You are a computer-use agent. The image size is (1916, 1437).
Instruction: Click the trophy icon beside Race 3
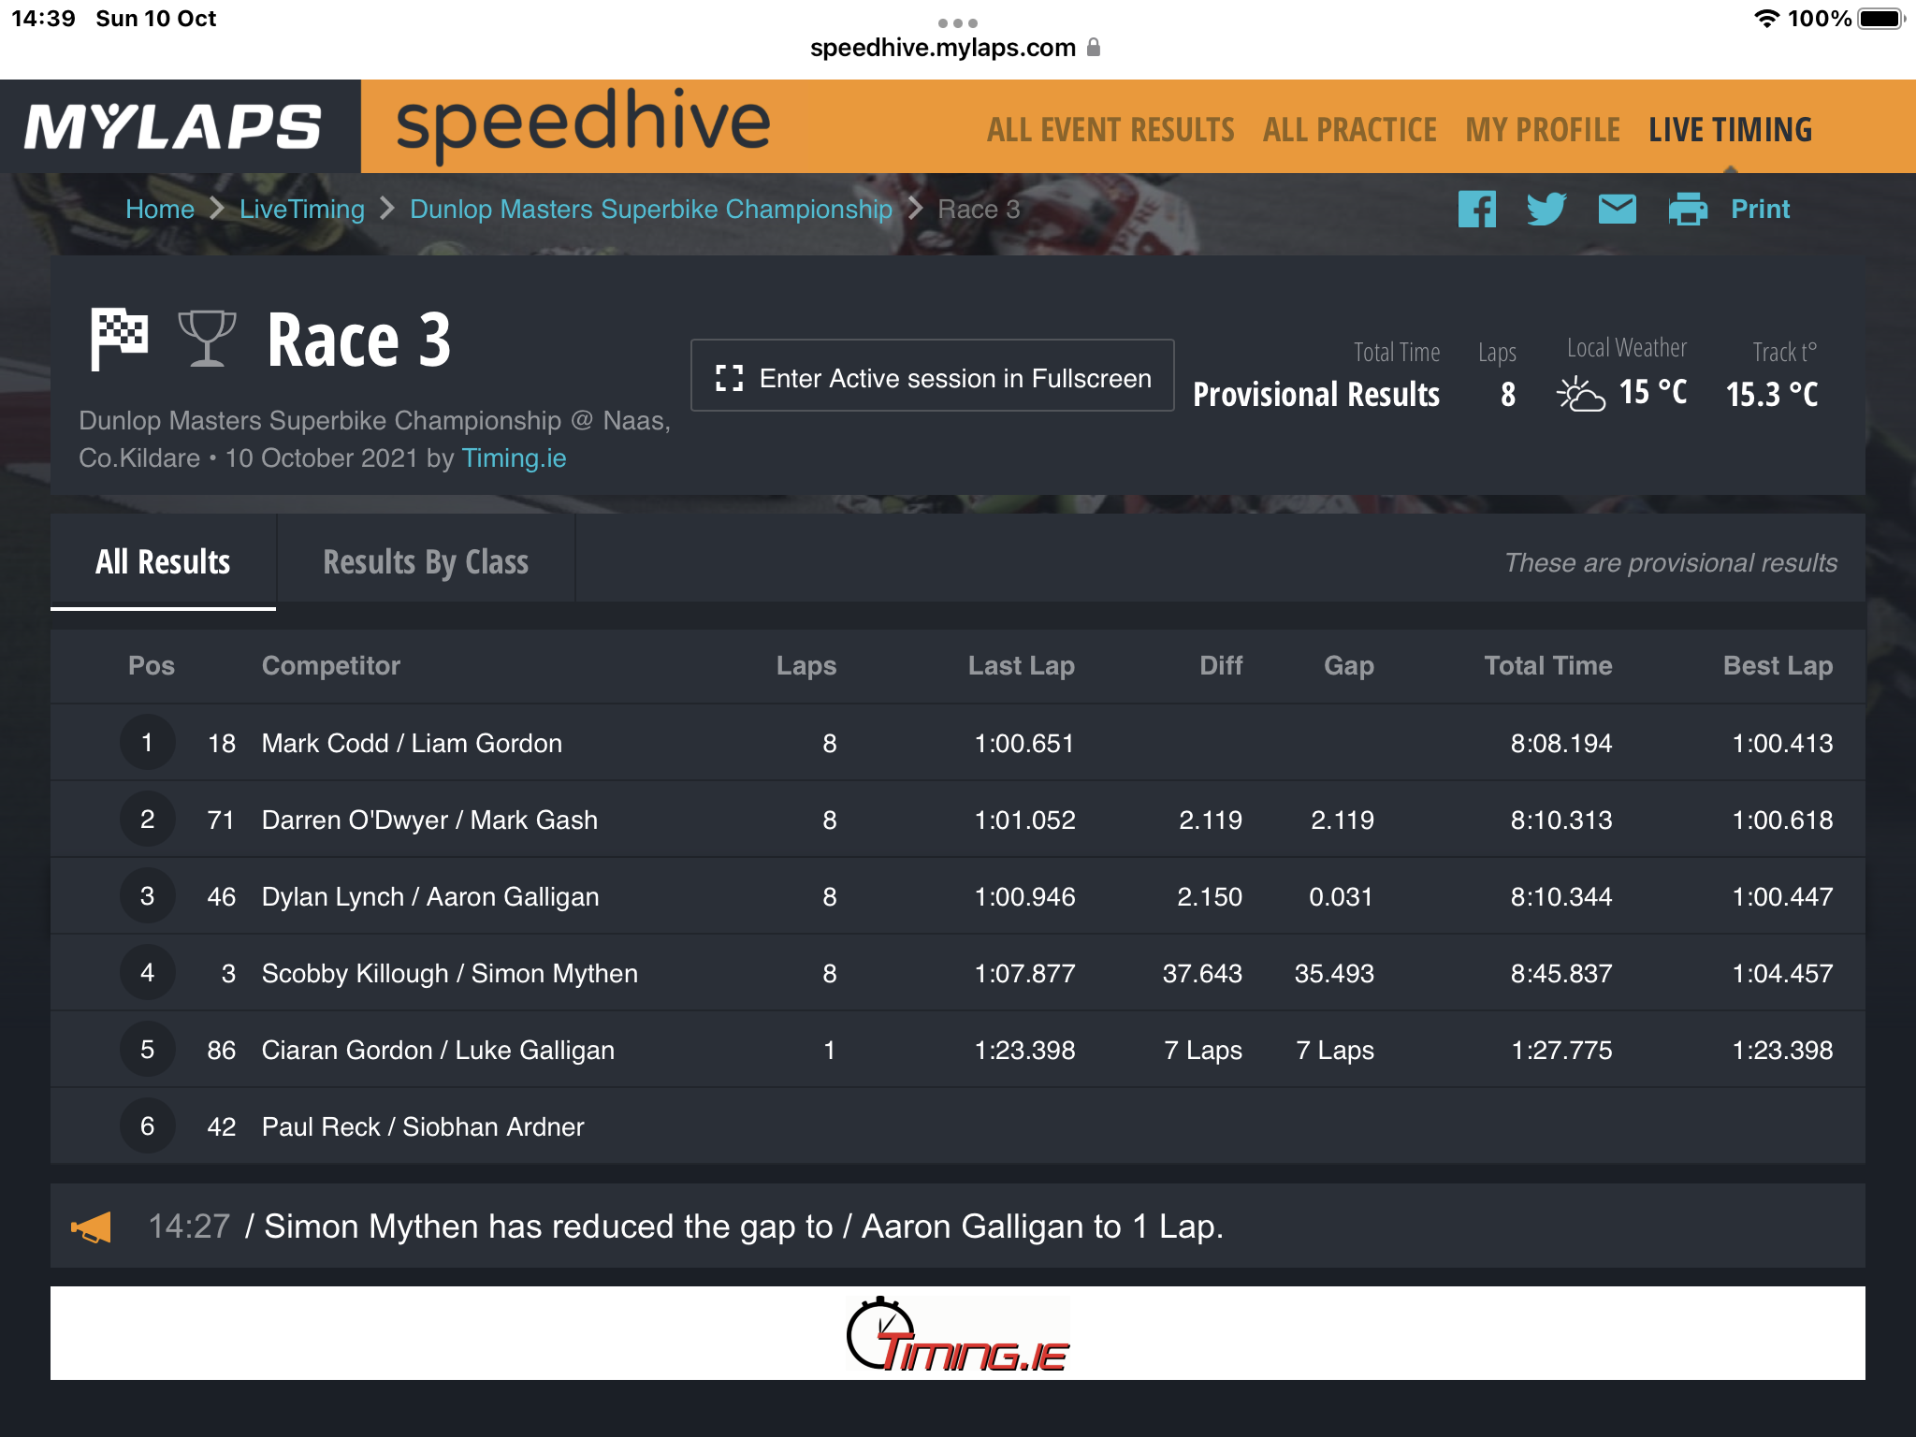click(x=207, y=339)
